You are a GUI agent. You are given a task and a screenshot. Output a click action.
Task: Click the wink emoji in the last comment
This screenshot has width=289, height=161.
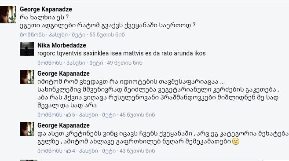click(236, 141)
